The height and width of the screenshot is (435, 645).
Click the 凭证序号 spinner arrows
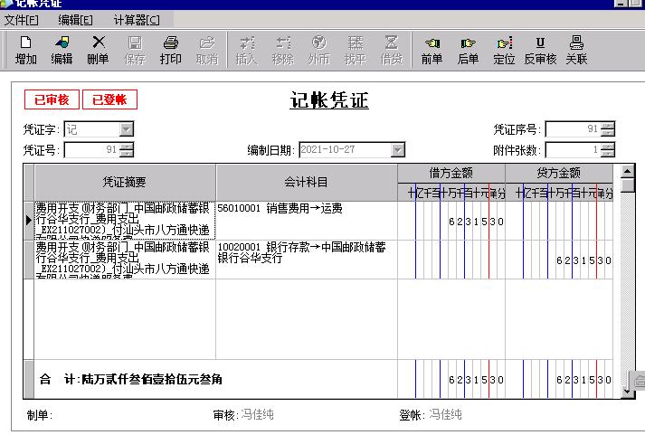point(607,129)
